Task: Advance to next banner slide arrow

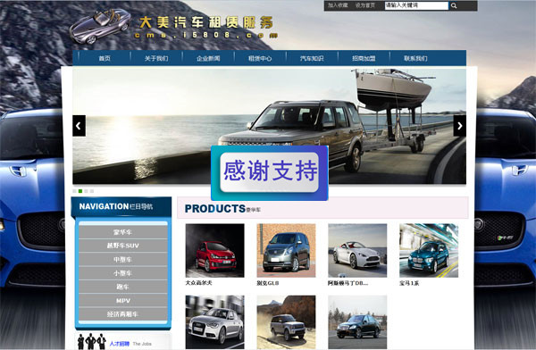Action: [459, 126]
